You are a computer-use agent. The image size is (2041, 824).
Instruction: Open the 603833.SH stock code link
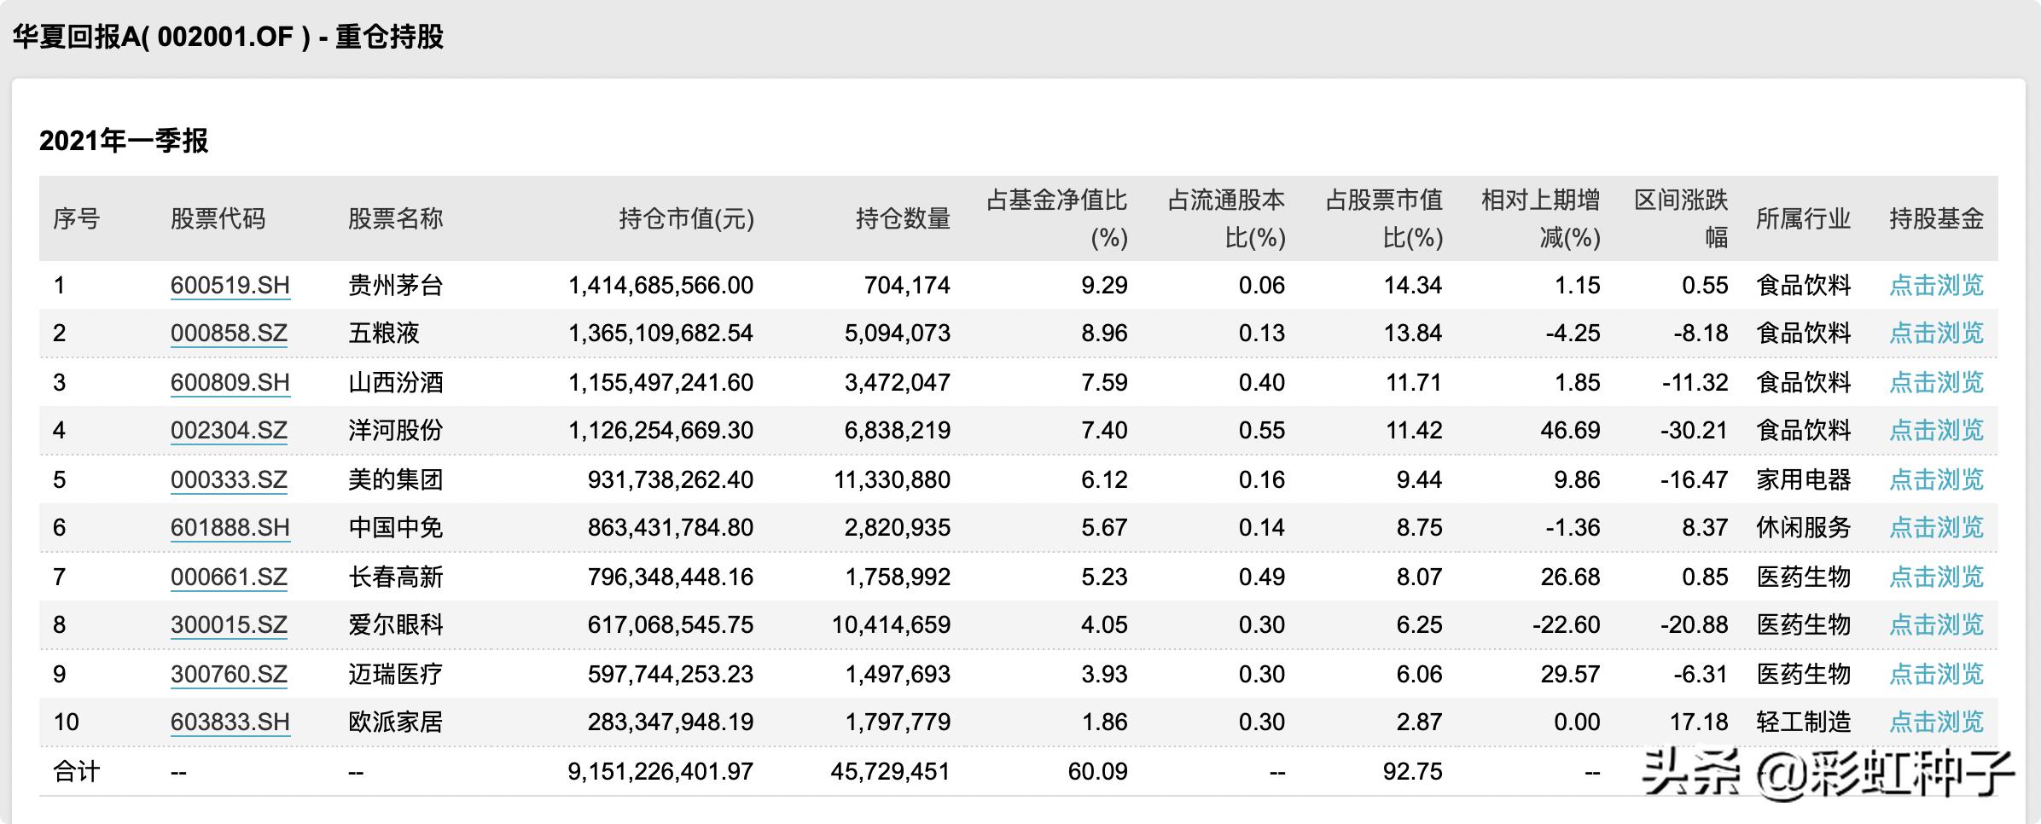(x=229, y=721)
